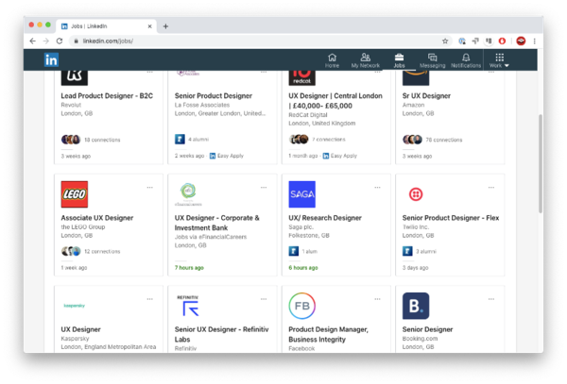Click the Kaspersky logo
Screen dimensions: 567x384
[74, 306]
